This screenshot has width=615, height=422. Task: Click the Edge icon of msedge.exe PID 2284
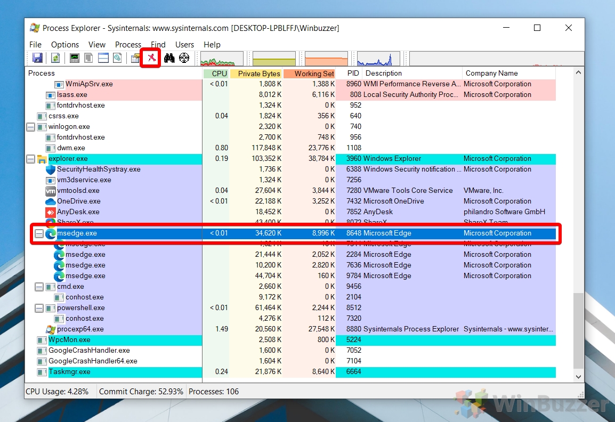tap(59, 255)
